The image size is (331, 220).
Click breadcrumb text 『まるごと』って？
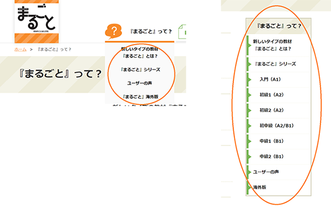point(55,50)
